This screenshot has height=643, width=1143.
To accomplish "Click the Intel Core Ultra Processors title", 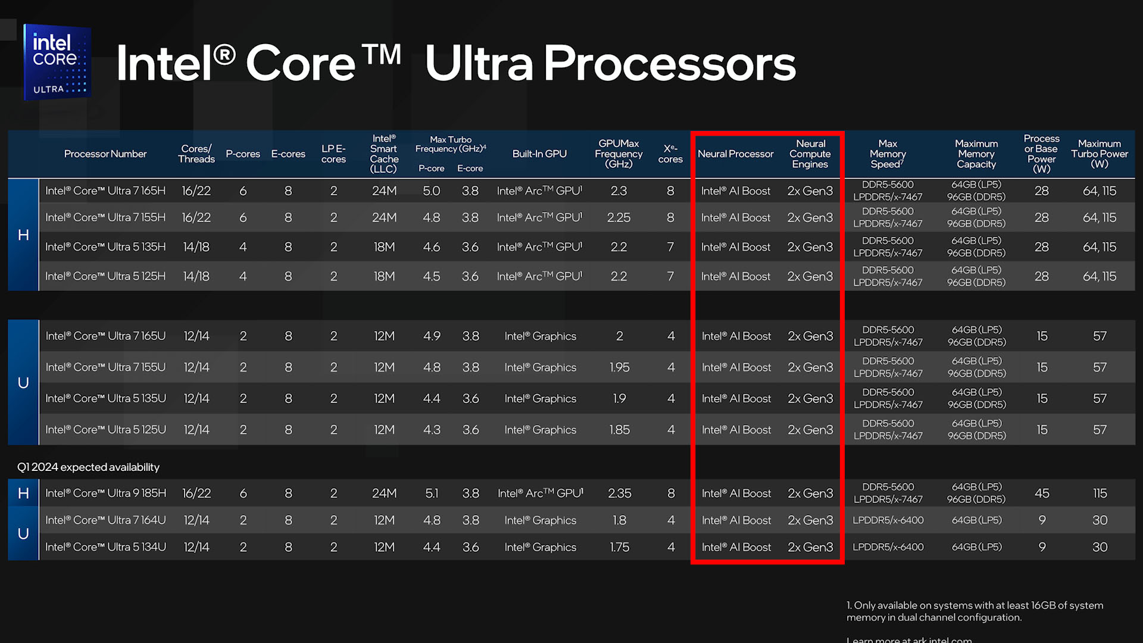I will pyautogui.click(x=455, y=63).
